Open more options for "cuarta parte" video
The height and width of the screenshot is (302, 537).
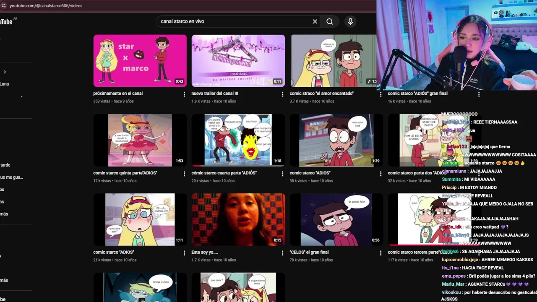pos(282,174)
